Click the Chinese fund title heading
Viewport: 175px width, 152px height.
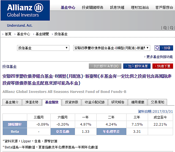coord(87,80)
